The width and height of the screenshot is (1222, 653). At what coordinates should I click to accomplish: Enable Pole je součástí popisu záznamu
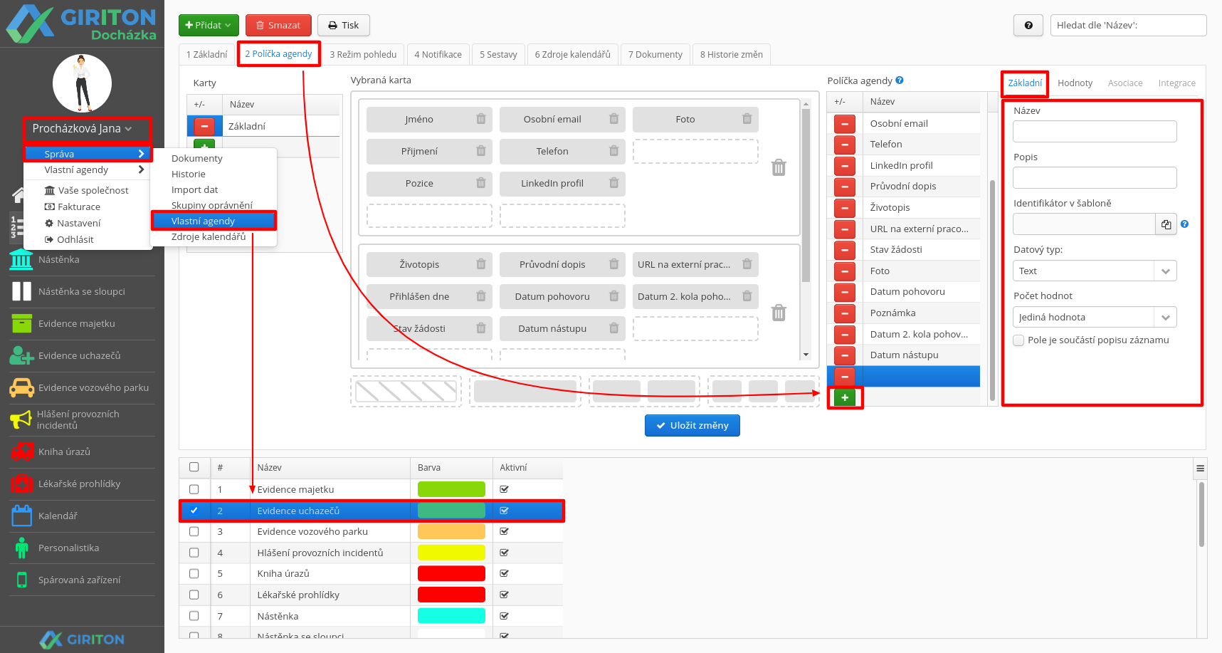tap(1018, 340)
